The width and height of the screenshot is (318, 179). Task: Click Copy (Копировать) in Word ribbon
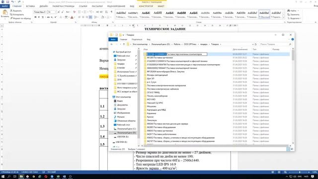(x=17, y=14)
